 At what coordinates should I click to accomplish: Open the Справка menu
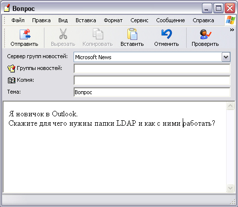coord(203,20)
